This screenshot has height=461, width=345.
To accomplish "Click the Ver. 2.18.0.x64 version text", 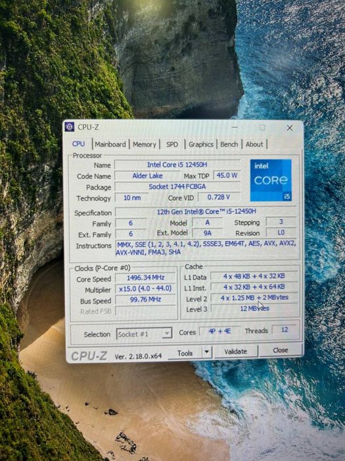I will (x=138, y=356).
